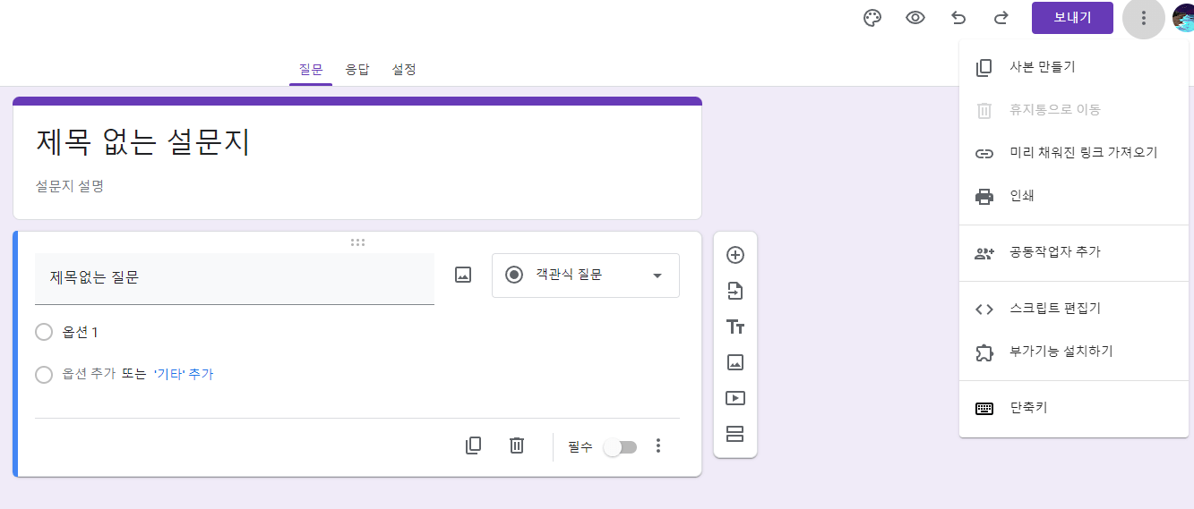The width and height of the screenshot is (1194, 509).
Task: Switch to the 설정 tab
Action: pyautogui.click(x=404, y=69)
